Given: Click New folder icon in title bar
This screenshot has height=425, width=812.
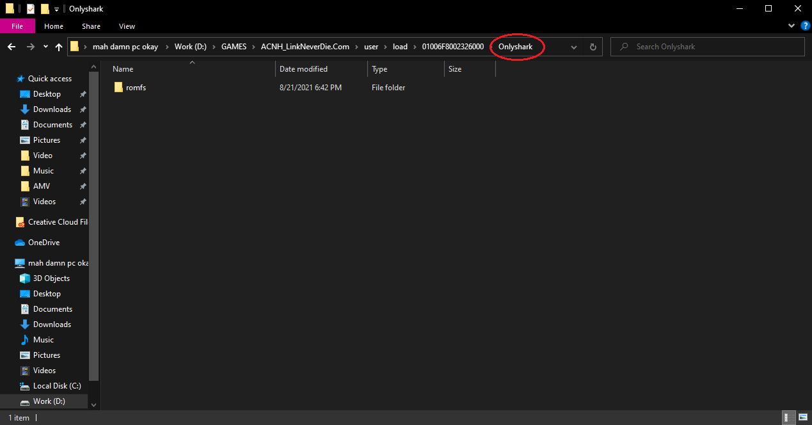Looking at the screenshot, I should point(44,9).
